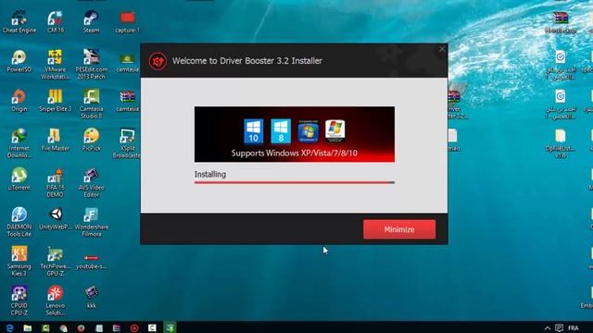Select the AVS Video Editor icon
This screenshot has width=593, height=333.
pyautogui.click(x=91, y=183)
